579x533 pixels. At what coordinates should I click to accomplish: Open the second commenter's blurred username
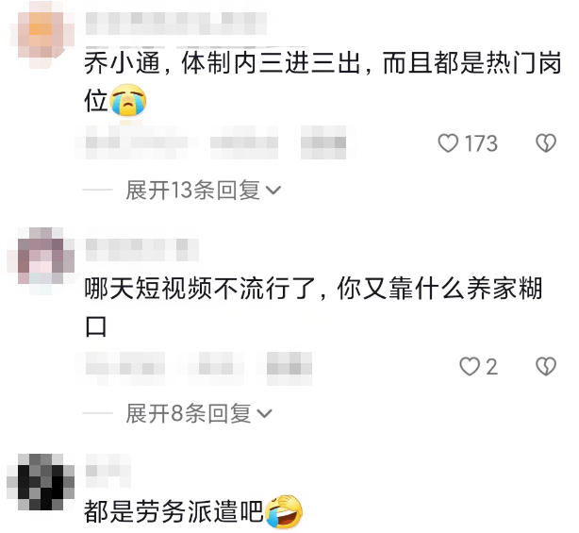click(142, 250)
